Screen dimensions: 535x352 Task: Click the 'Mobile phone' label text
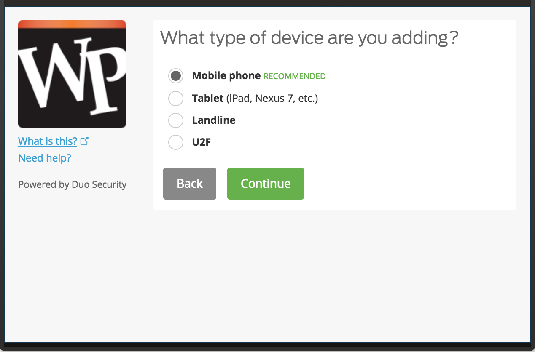point(226,76)
